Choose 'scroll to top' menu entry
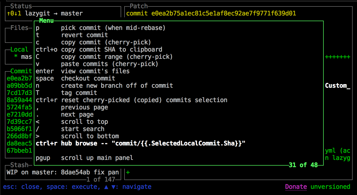 pos(179,121)
